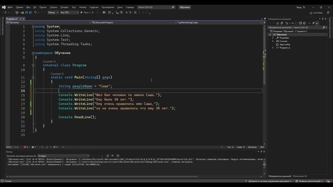
Task: Click Добавить в систему управления версиями
Action: click(x=268, y=181)
